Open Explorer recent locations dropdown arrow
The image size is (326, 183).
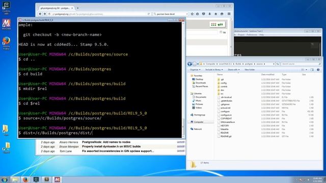[x=198, y=64]
